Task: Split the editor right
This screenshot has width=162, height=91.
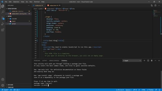Action: pos(155,5)
